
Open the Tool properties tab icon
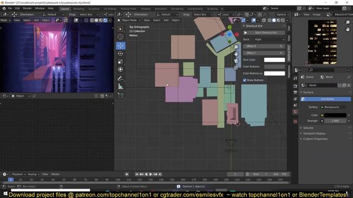pos(296,78)
